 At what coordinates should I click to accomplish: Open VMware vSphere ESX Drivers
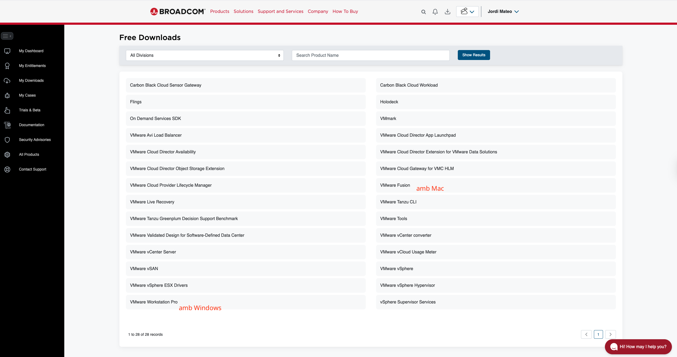tap(246, 285)
